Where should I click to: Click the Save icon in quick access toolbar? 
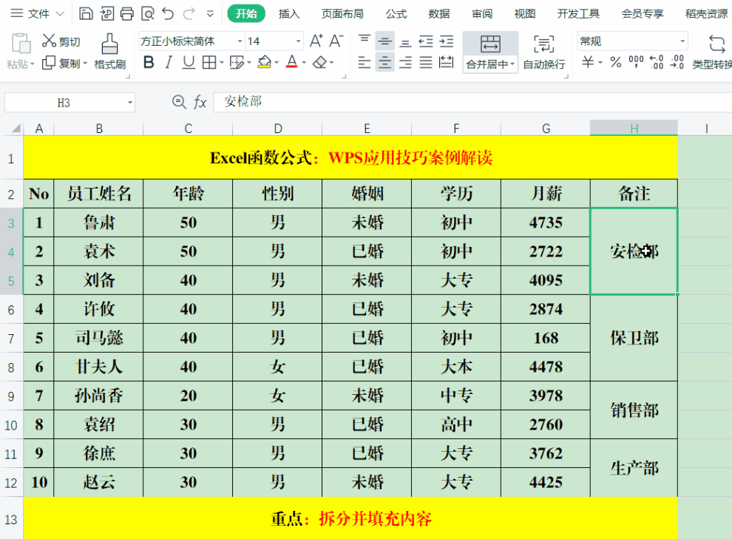coord(86,13)
